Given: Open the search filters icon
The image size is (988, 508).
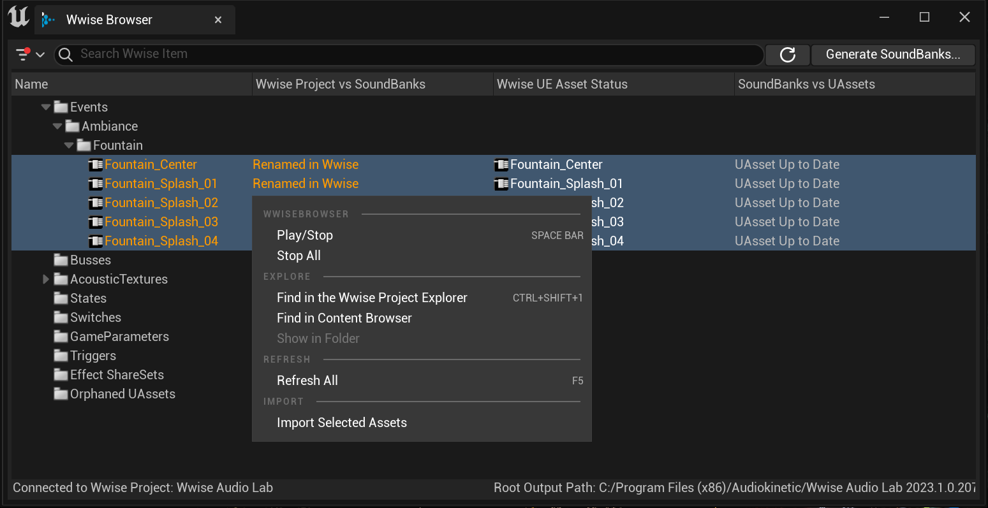Looking at the screenshot, I should tap(24, 54).
